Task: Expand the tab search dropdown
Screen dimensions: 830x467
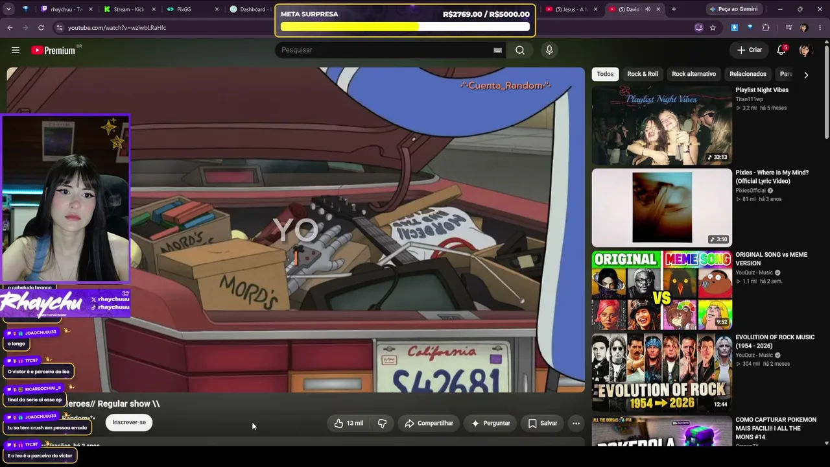Action: (x=8, y=9)
